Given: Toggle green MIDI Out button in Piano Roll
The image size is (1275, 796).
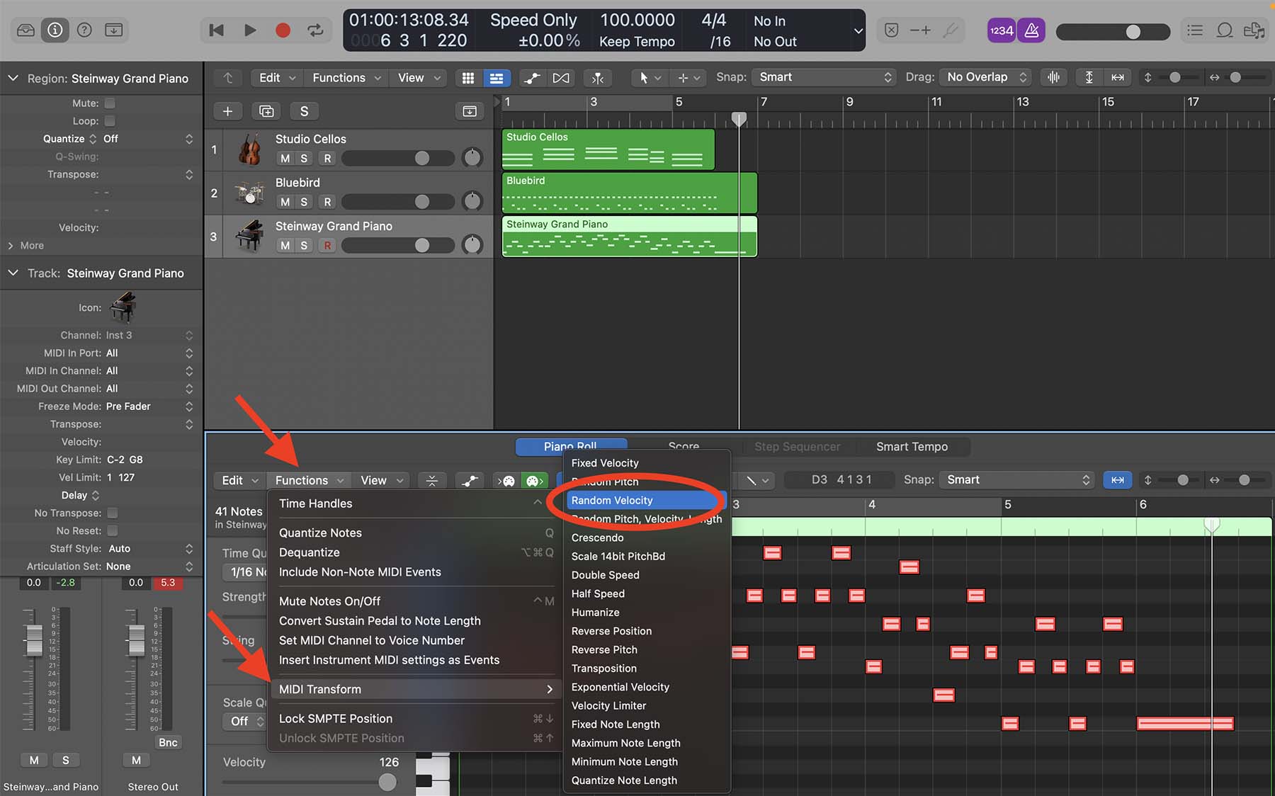Looking at the screenshot, I should pyautogui.click(x=534, y=481).
